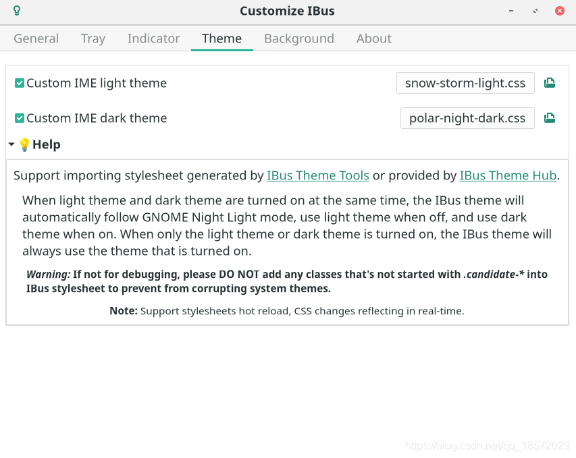
Task: Click the Custom IME light theme label
Action: coord(97,84)
